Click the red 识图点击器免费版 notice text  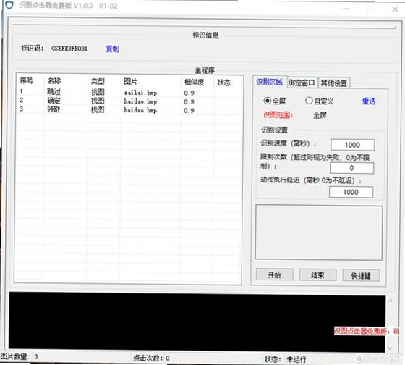(x=367, y=331)
